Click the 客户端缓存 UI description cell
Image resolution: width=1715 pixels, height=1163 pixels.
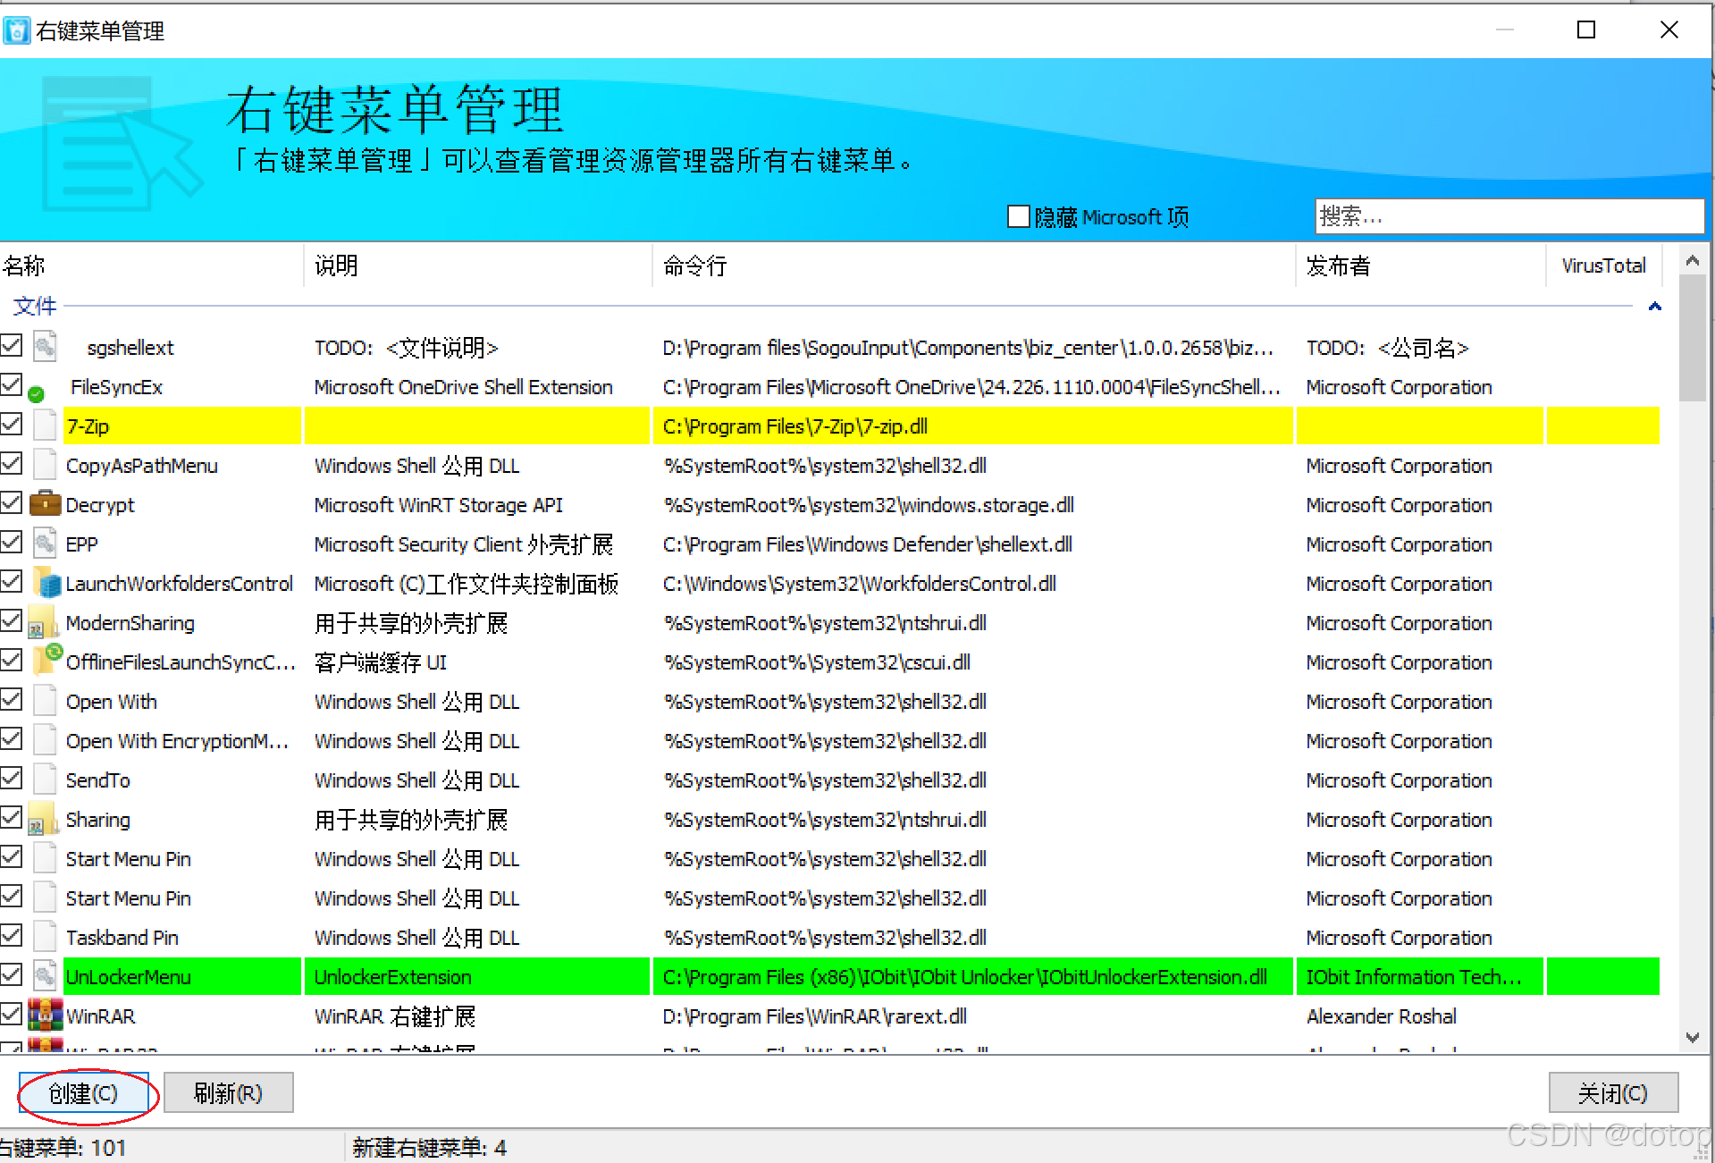click(380, 662)
